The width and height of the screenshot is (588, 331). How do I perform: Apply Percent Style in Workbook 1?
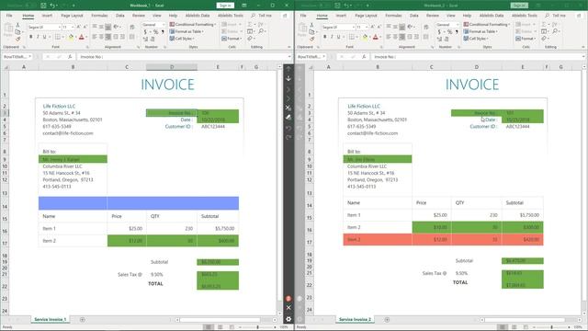tap(155, 32)
